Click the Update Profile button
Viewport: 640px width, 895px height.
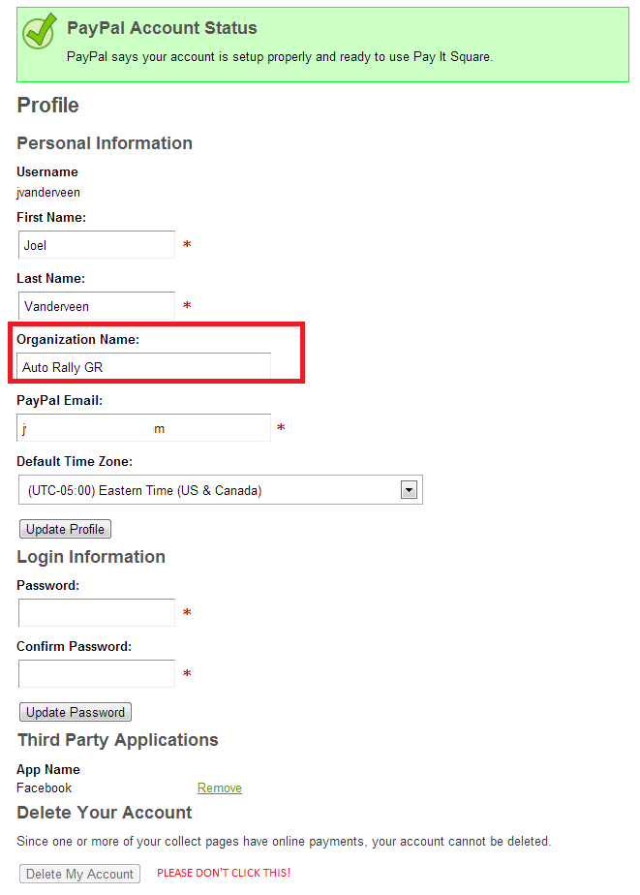click(x=64, y=528)
